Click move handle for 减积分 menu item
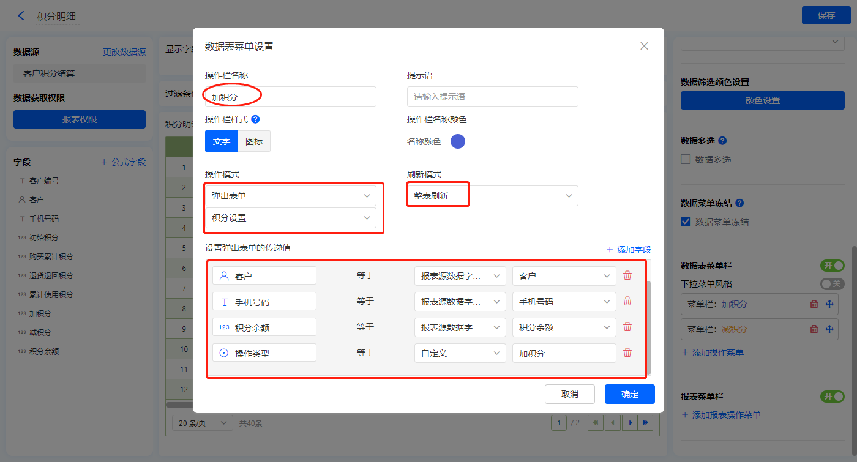Viewport: 857px width, 462px height. (829, 329)
